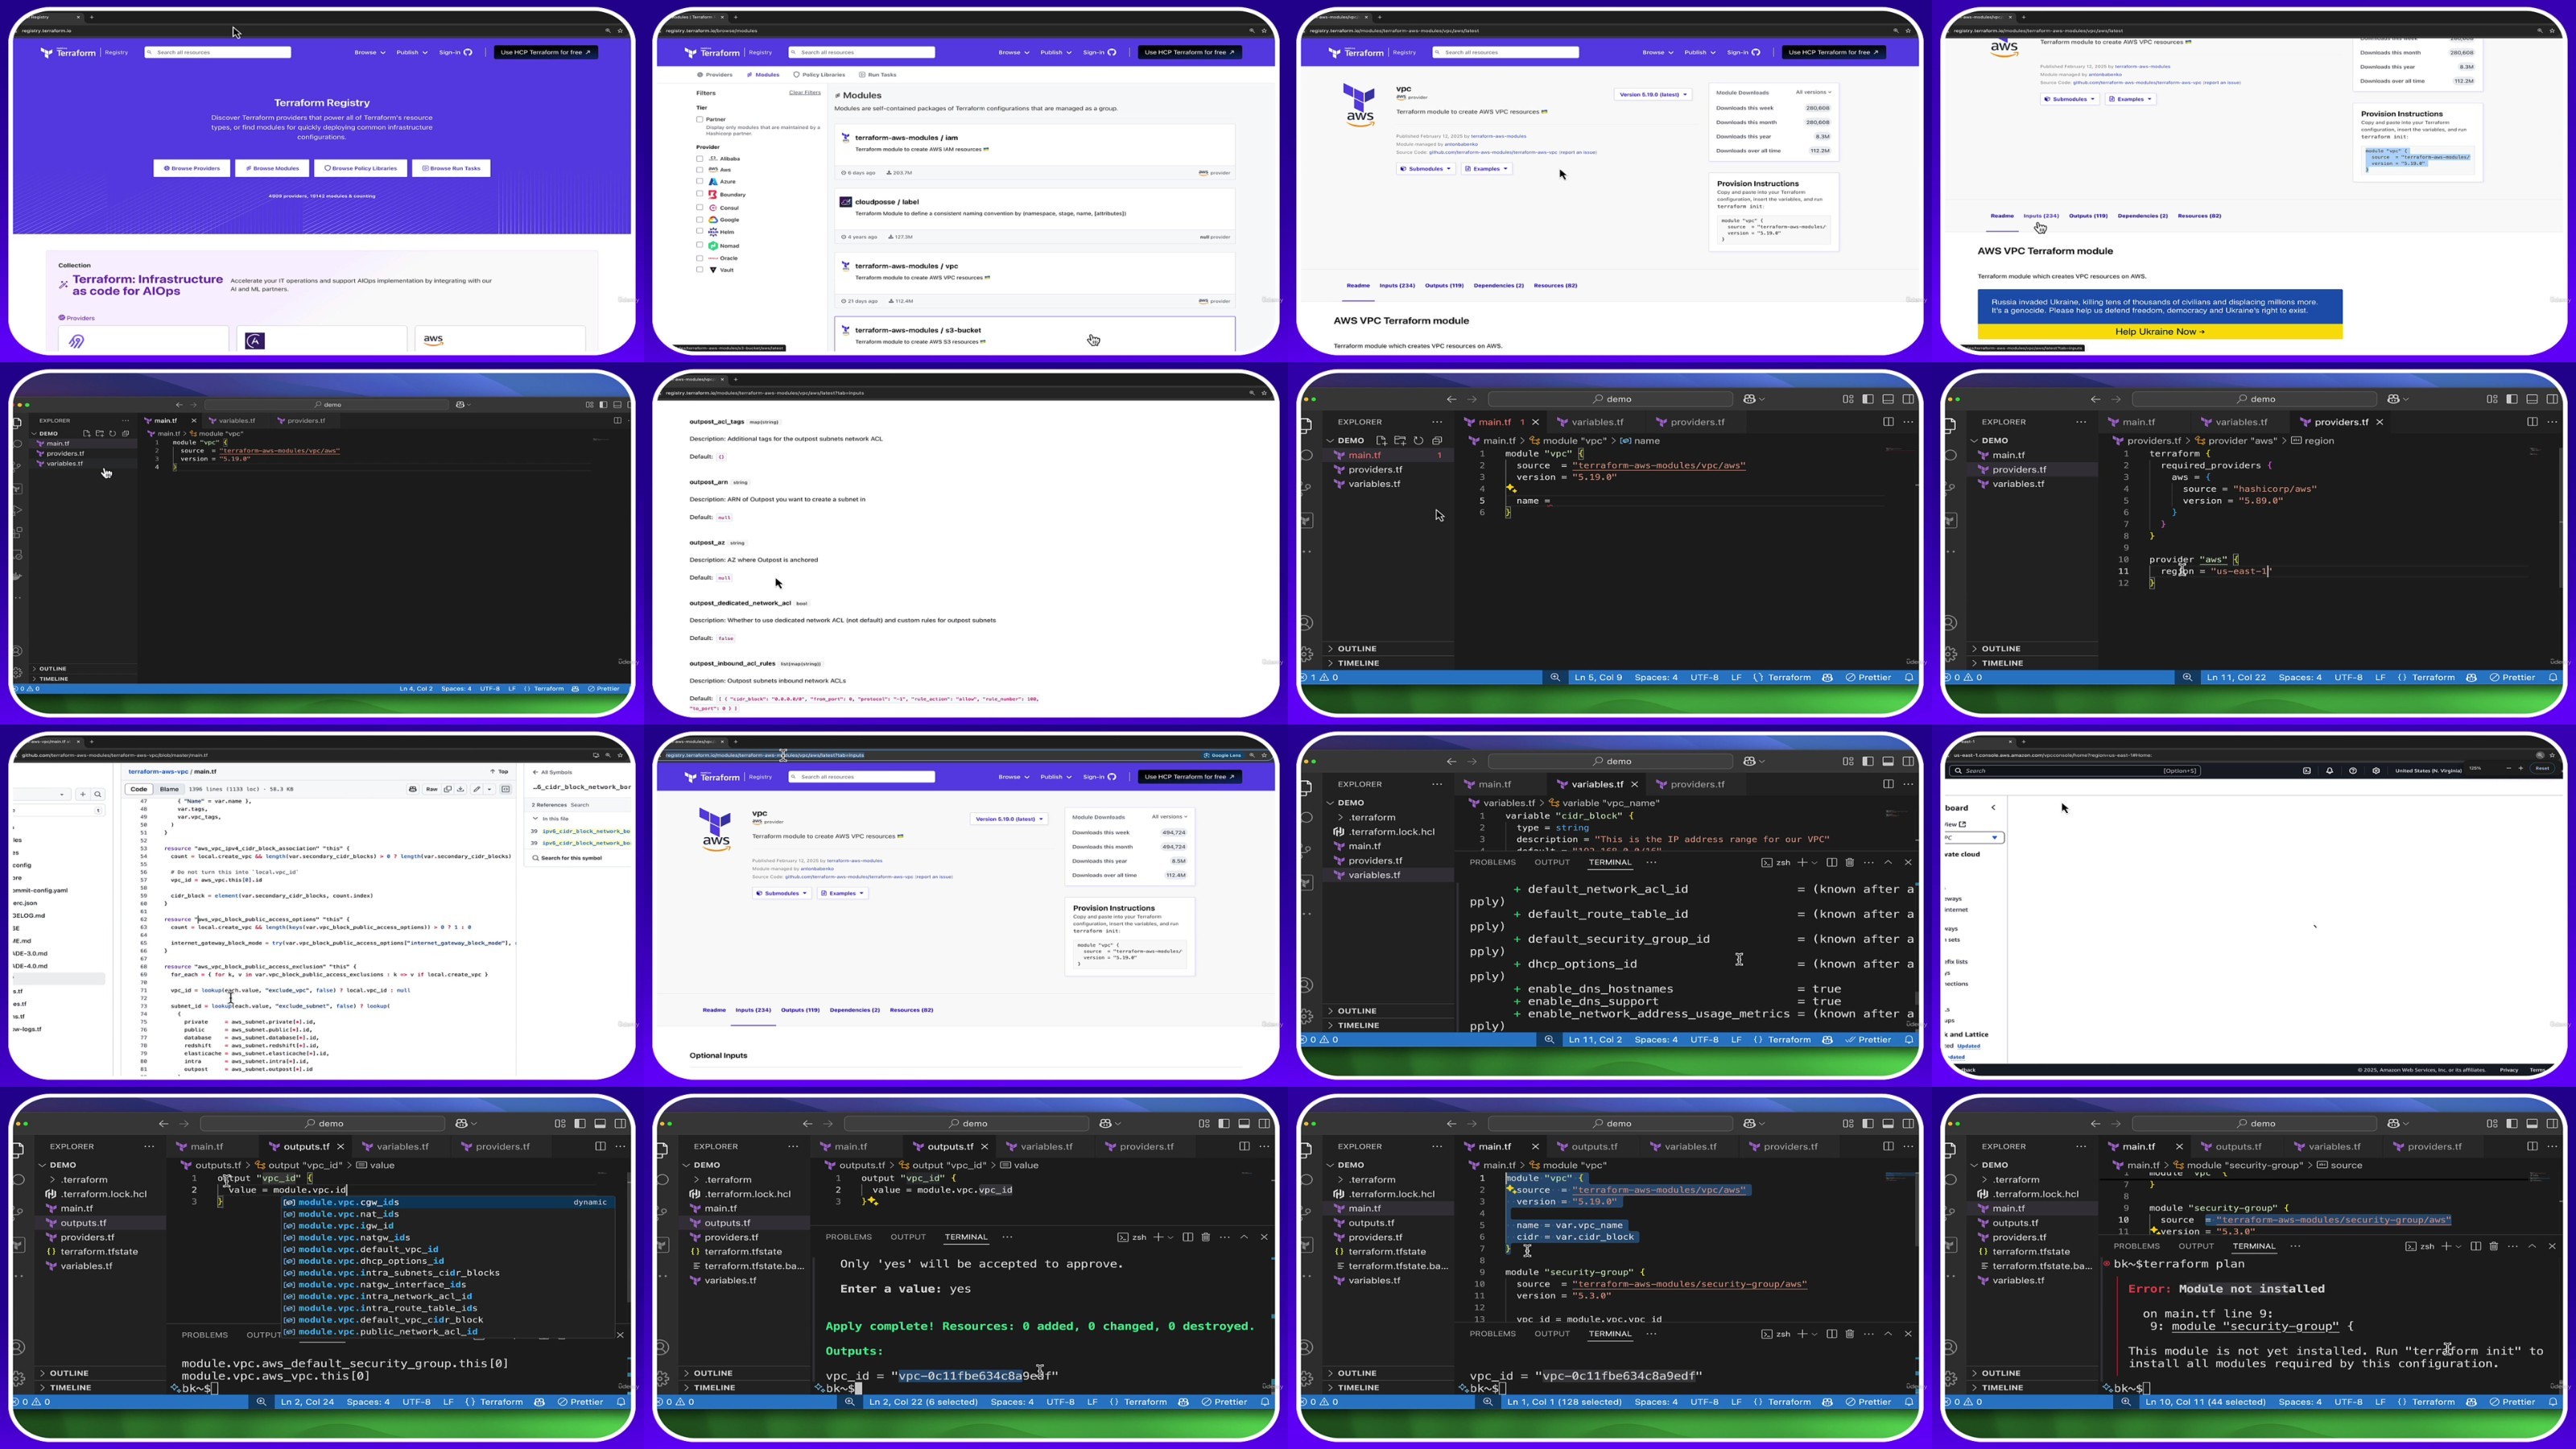Click notifications bell in AWS console frame

point(2329,770)
